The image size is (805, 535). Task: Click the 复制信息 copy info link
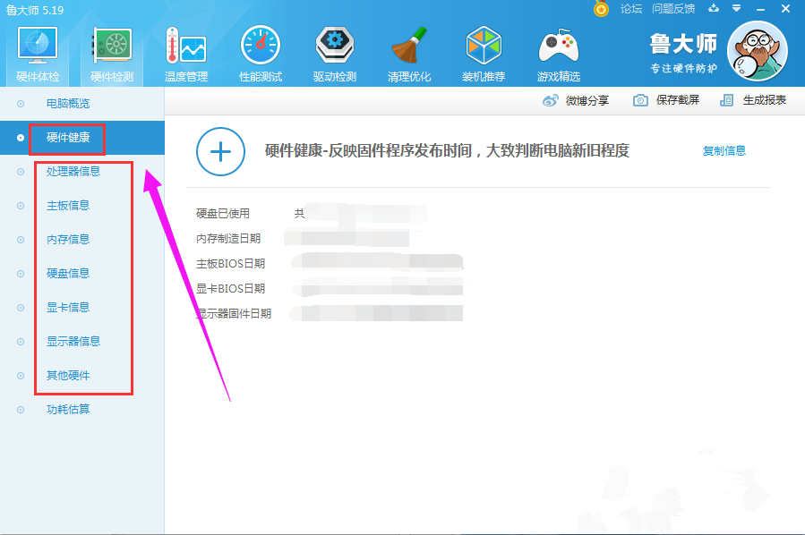[725, 150]
